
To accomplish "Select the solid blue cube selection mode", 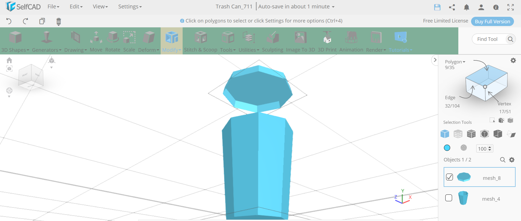I will pos(445,134).
